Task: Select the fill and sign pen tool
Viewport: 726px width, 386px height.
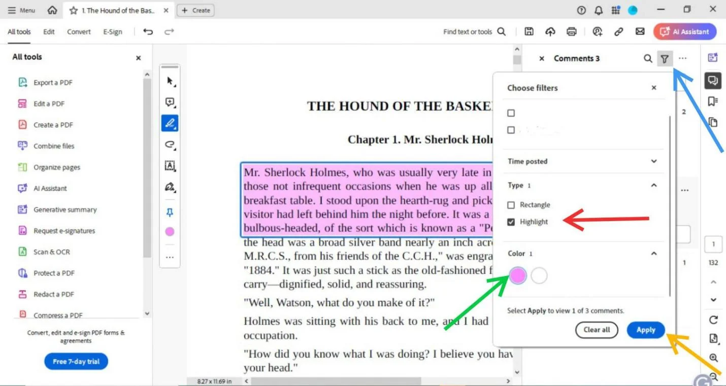Action: coord(170,187)
